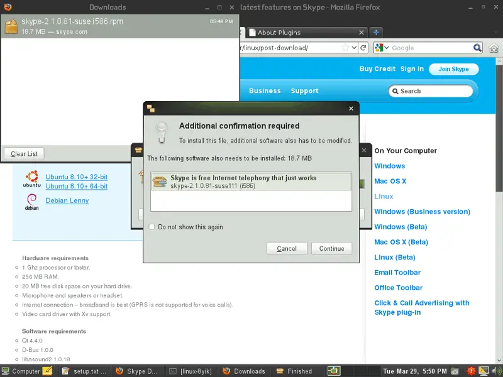Click the lightbulb icon in confirmation dialog

[162, 132]
